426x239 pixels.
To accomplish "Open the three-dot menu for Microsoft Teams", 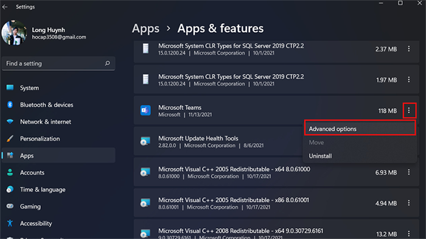I will coord(409,110).
